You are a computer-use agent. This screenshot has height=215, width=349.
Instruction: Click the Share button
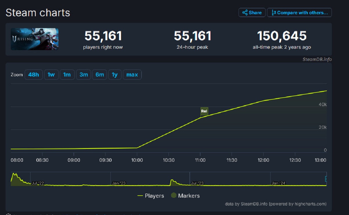coord(252,12)
